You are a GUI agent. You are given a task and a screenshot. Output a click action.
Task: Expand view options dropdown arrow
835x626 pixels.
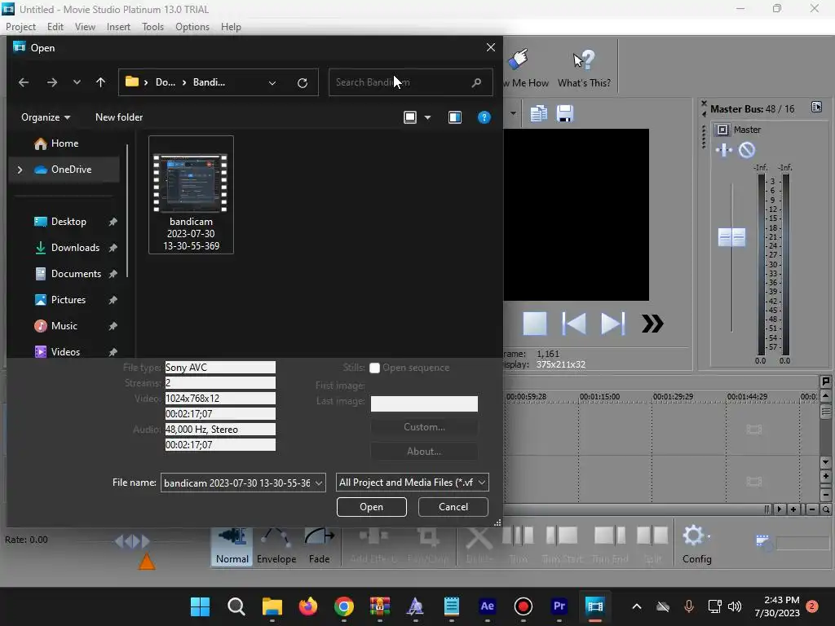[427, 117]
